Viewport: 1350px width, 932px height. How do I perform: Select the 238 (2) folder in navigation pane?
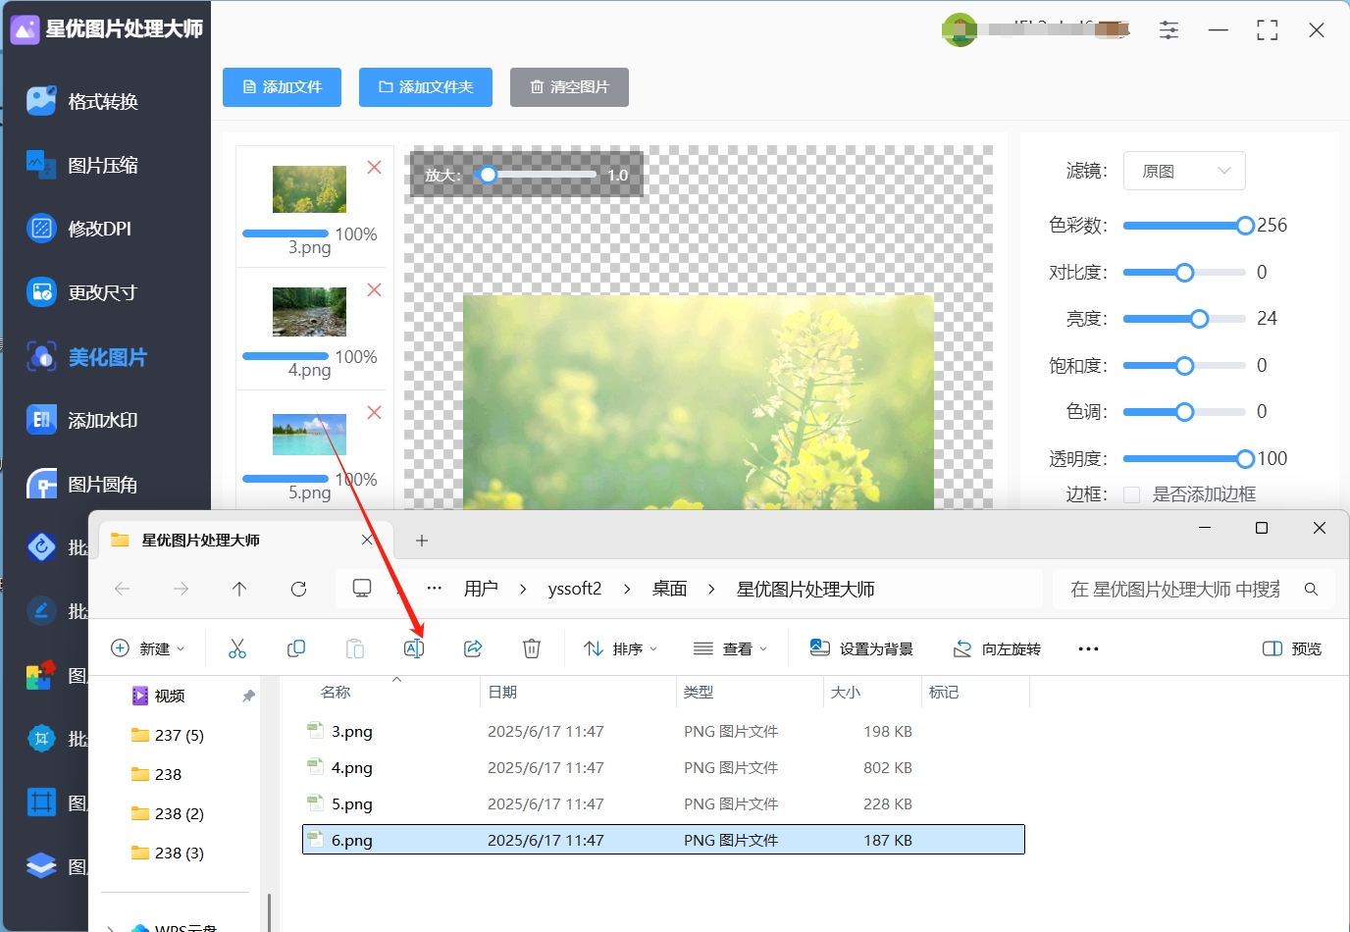point(168,813)
